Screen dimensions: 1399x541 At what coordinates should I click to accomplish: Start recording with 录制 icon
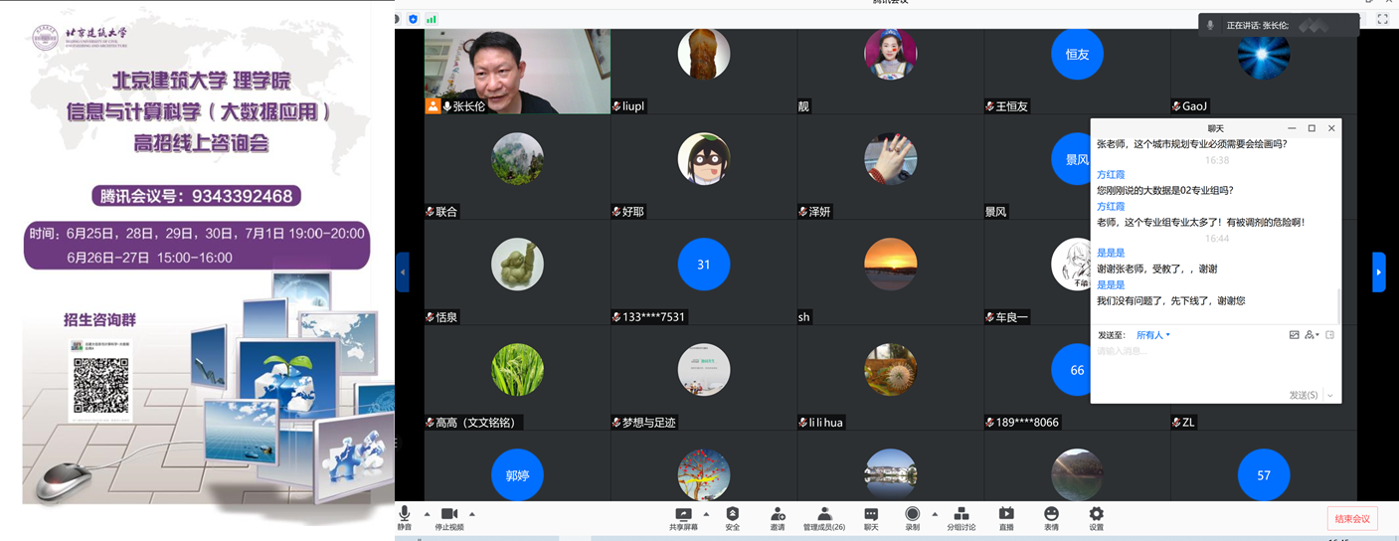(x=912, y=516)
